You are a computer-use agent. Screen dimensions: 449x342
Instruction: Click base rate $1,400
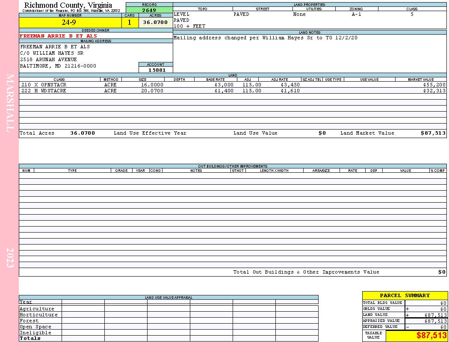224,91
